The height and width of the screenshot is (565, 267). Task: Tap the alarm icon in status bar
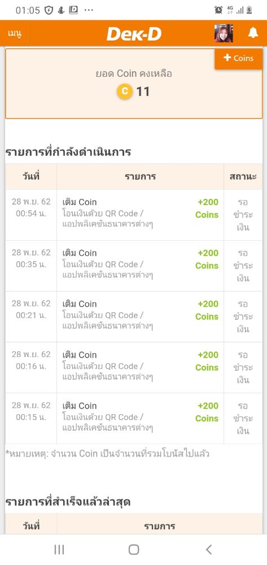pos(218,10)
